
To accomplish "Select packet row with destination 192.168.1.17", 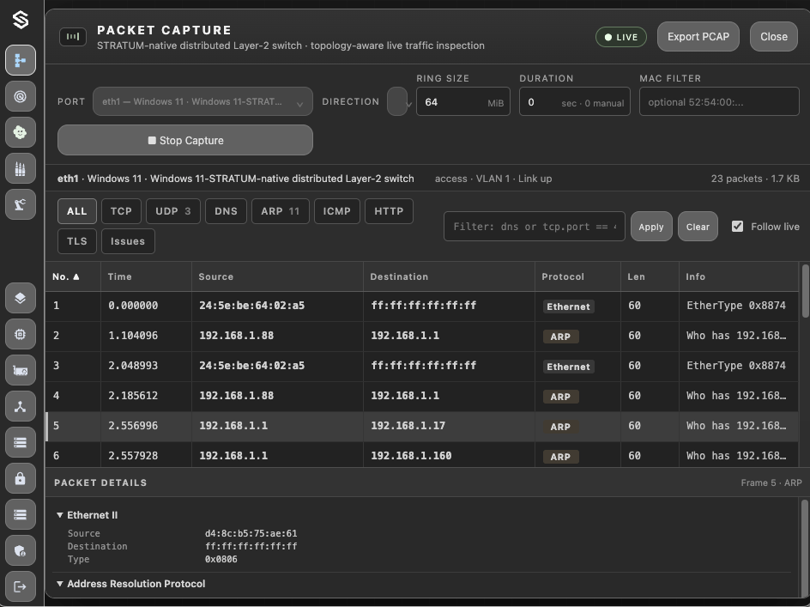I will 422,426.
